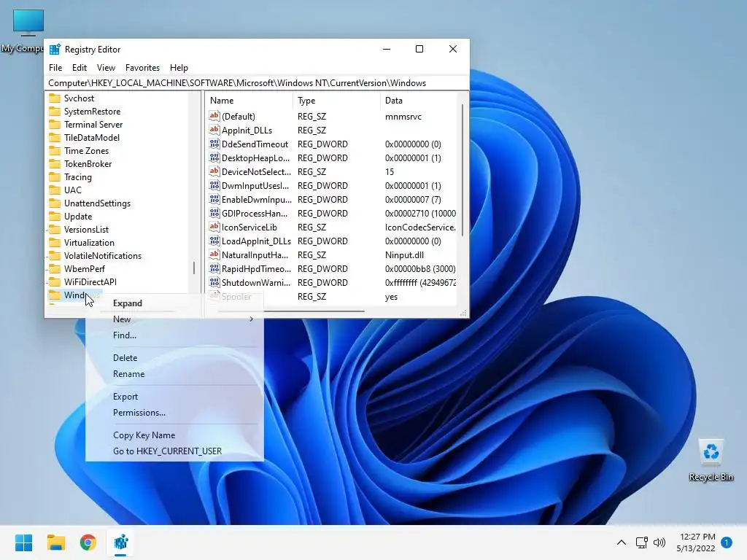The width and height of the screenshot is (747, 560).
Task: Select the VolatileNotifications key
Action: (x=103, y=256)
